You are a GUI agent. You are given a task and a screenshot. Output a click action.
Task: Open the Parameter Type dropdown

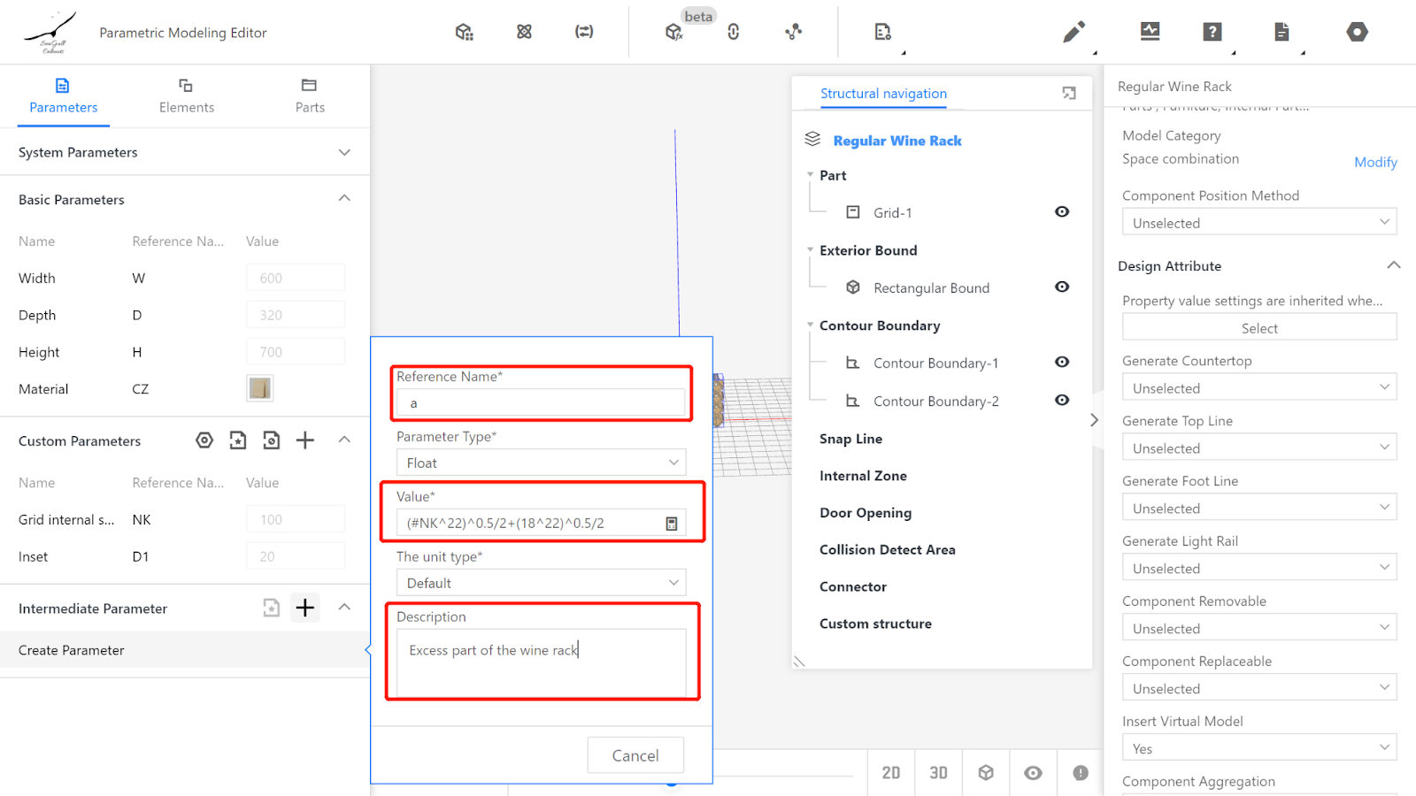[541, 463]
